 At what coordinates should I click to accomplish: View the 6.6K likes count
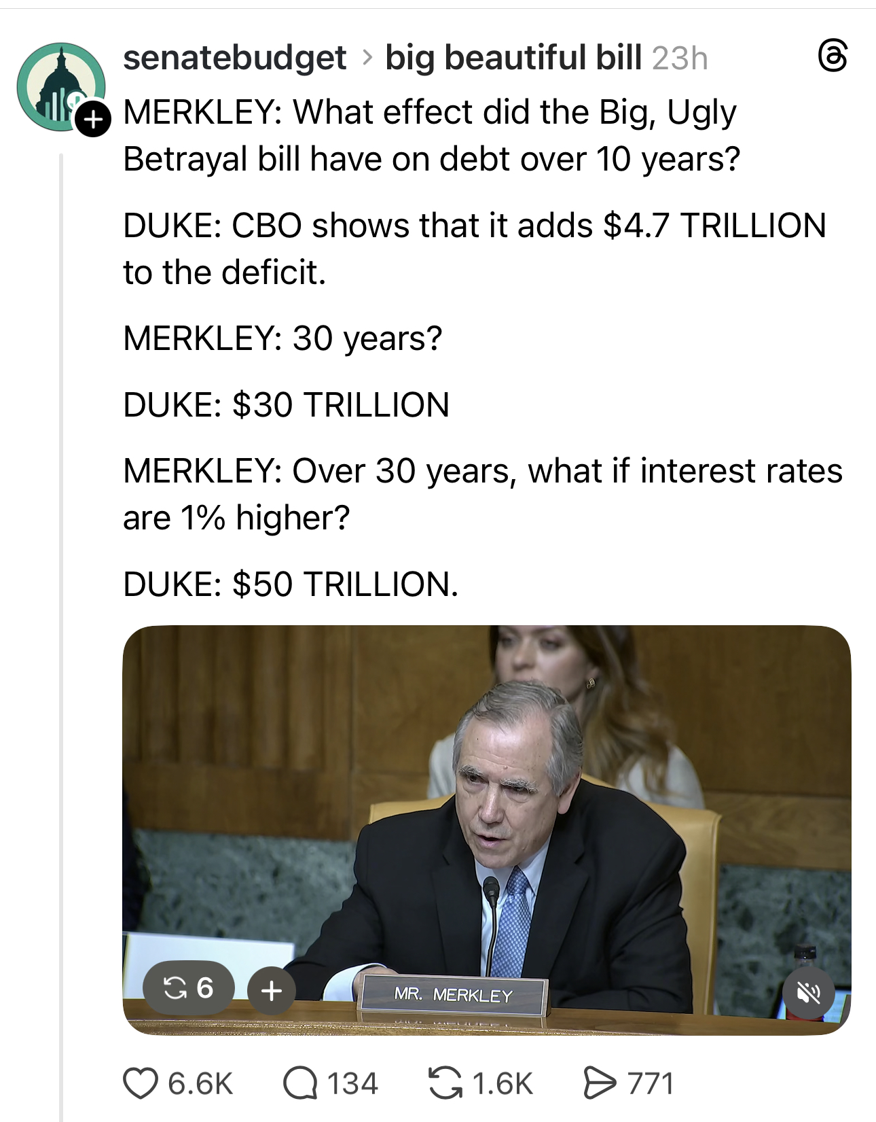pos(200,1083)
